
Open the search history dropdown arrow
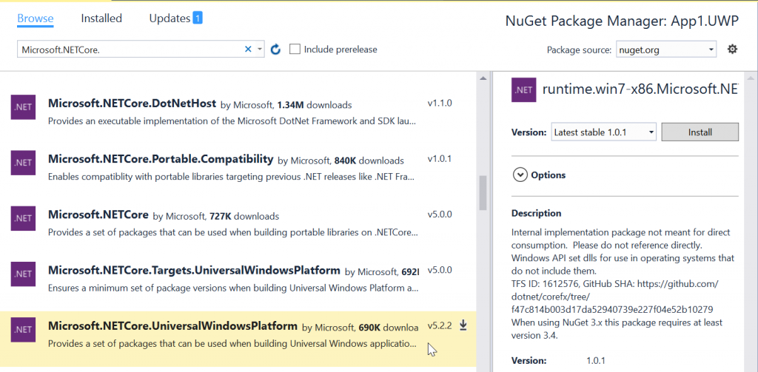(260, 50)
